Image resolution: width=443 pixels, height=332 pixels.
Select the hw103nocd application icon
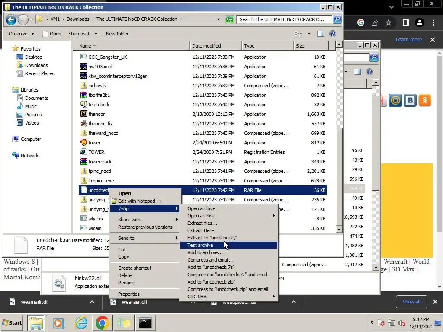[83, 66]
